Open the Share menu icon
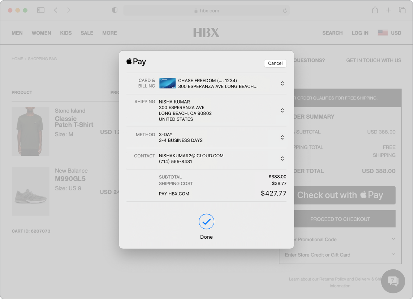Image resolution: width=414 pixels, height=300 pixels. [375, 10]
